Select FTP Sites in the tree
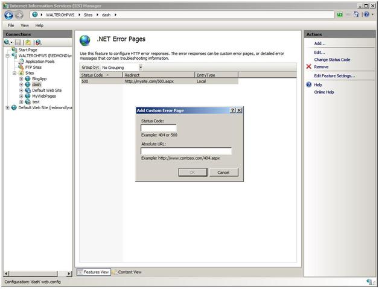Screen dimensions: 379x289 33,67
